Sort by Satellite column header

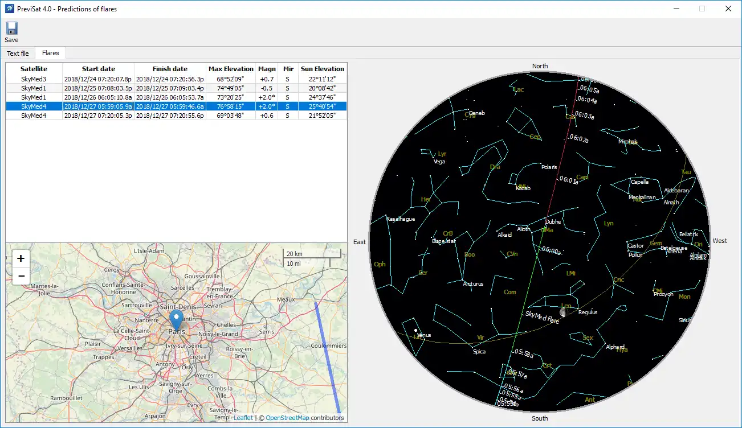[x=34, y=69]
